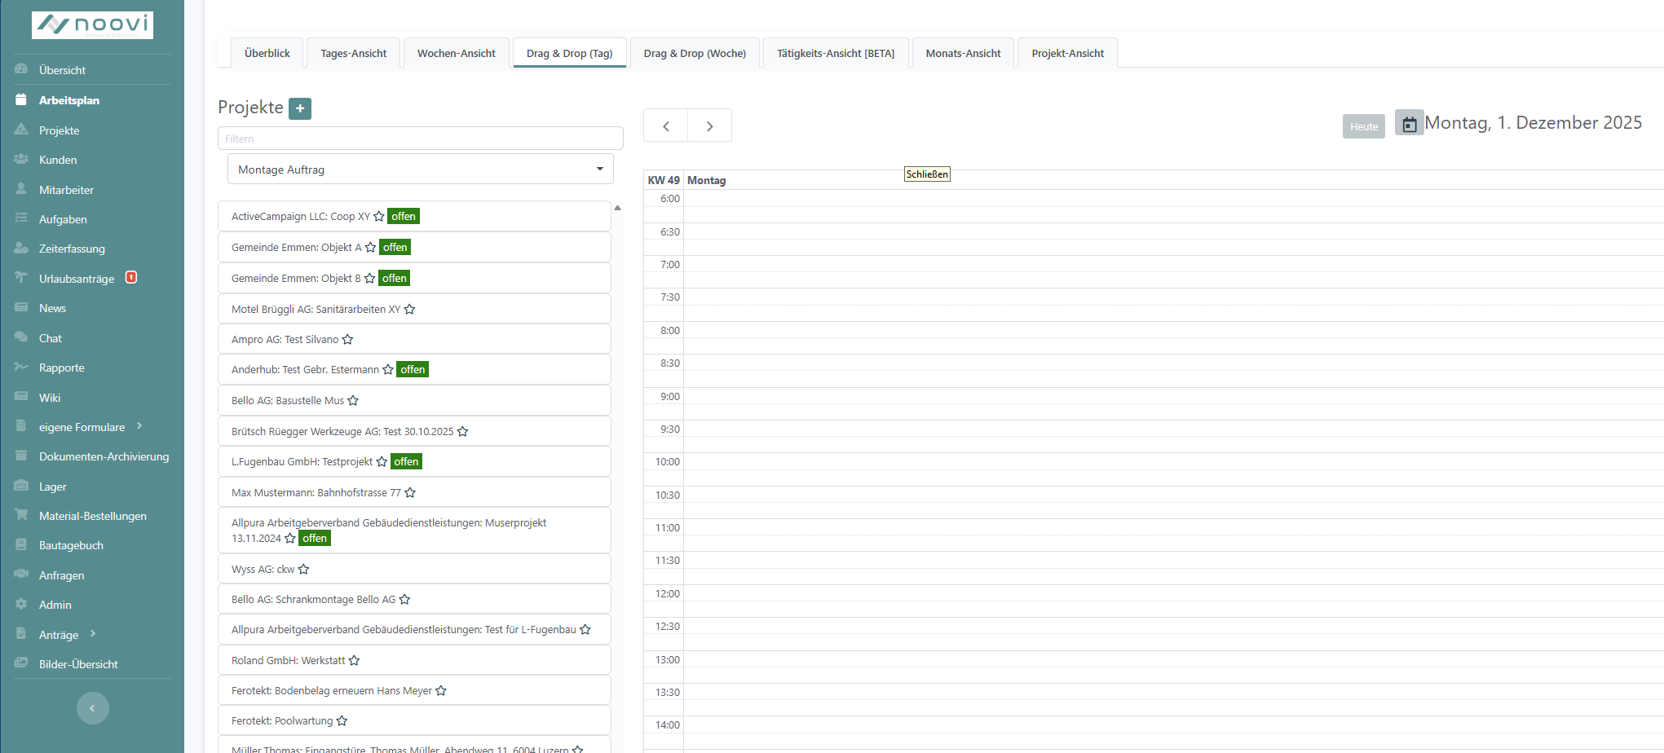The image size is (1664, 753).
Task: Toggle star on Motel Brüggli AG project
Action: coord(409,310)
